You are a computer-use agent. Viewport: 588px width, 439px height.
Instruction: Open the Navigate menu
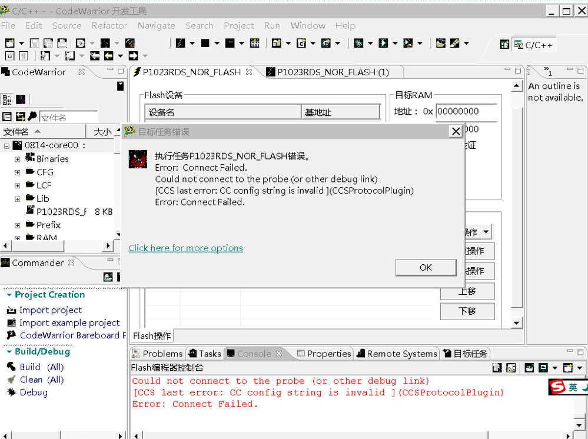coord(157,25)
